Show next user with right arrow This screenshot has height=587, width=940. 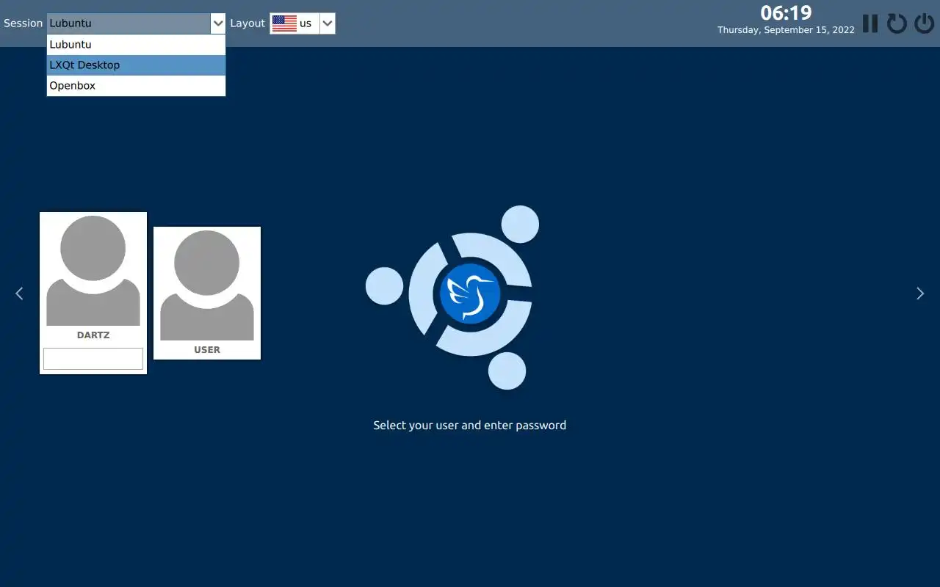click(x=920, y=293)
